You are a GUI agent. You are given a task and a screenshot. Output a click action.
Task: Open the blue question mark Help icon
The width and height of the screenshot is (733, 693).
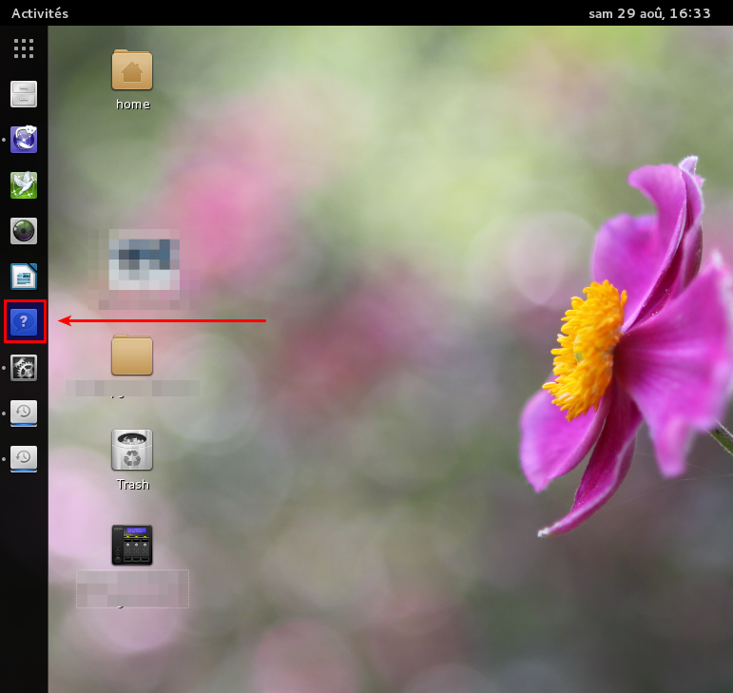[24, 322]
